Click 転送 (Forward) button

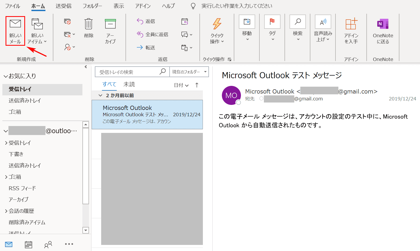146,48
